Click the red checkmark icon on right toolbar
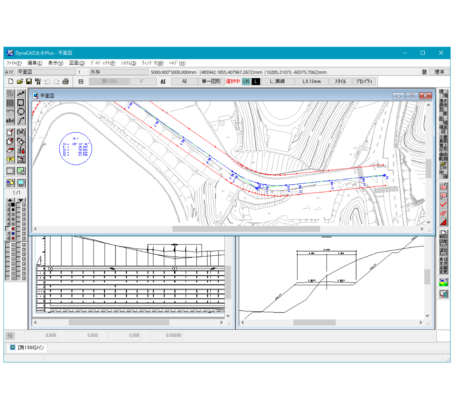This screenshot has height=408, width=453. [x=443, y=204]
